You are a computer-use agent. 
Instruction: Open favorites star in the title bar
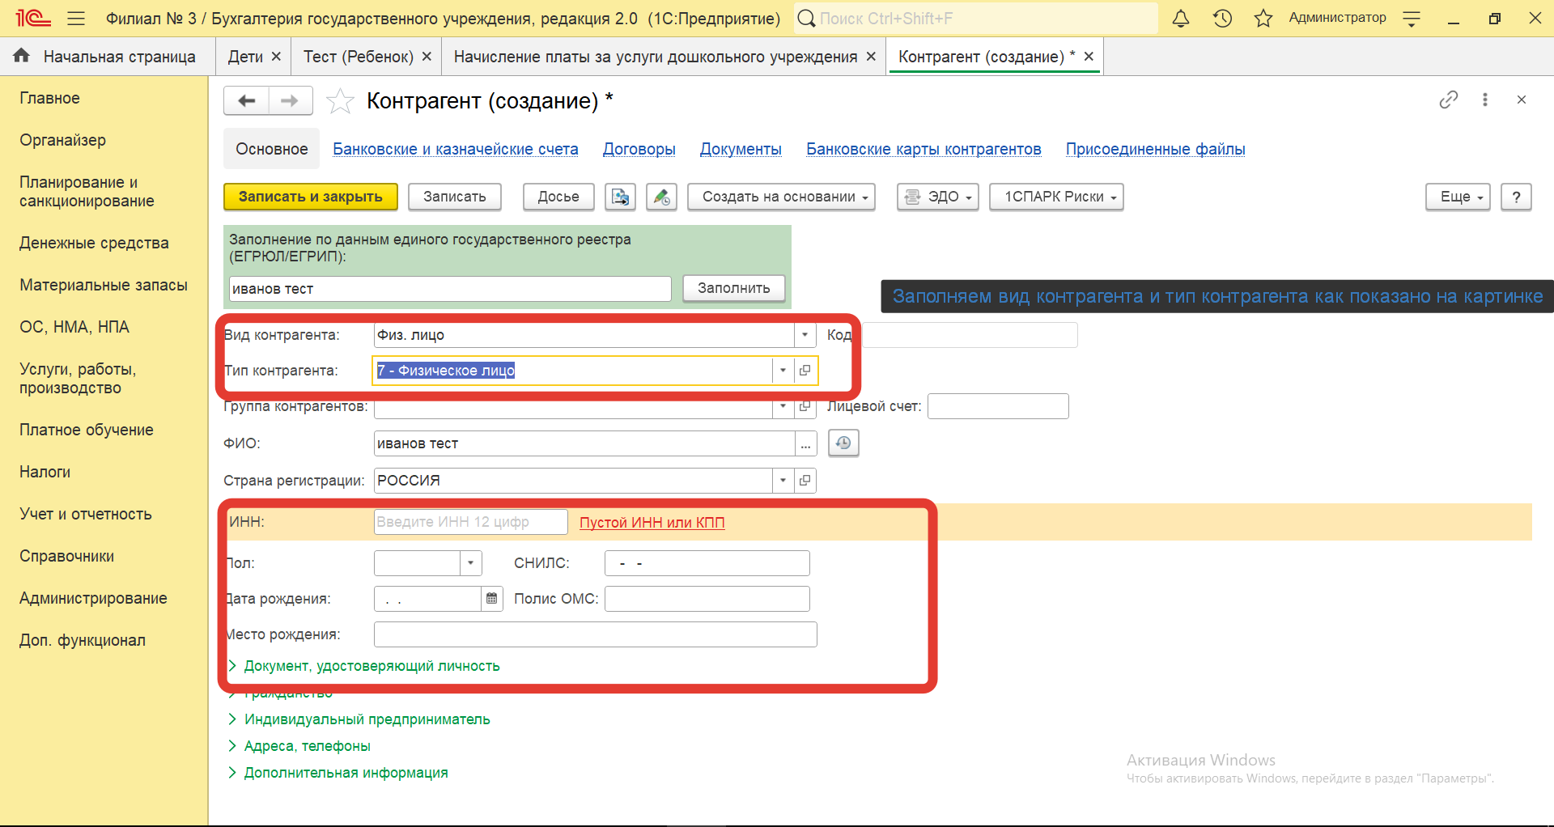pos(1263,19)
